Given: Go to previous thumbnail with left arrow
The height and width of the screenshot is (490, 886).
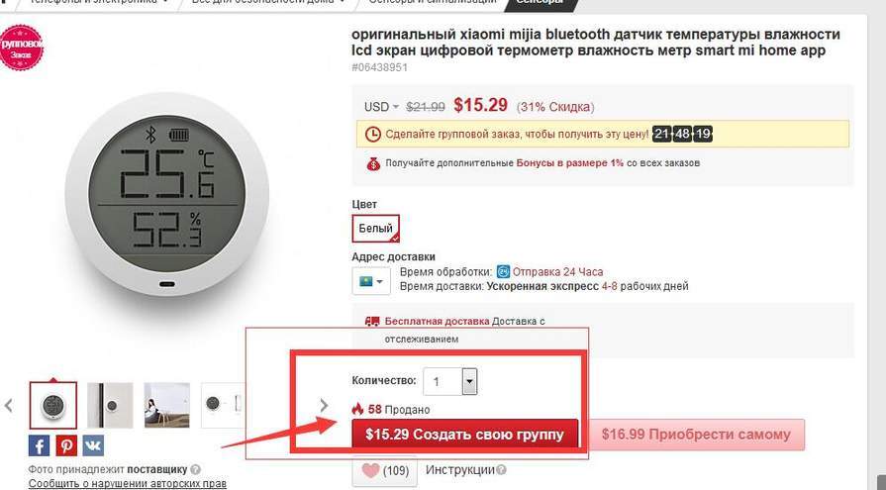Looking at the screenshot, I should coord(9,405).
